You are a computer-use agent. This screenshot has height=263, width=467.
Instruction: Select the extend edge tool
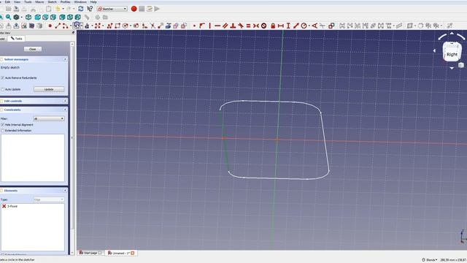click(x=161, y=26)
